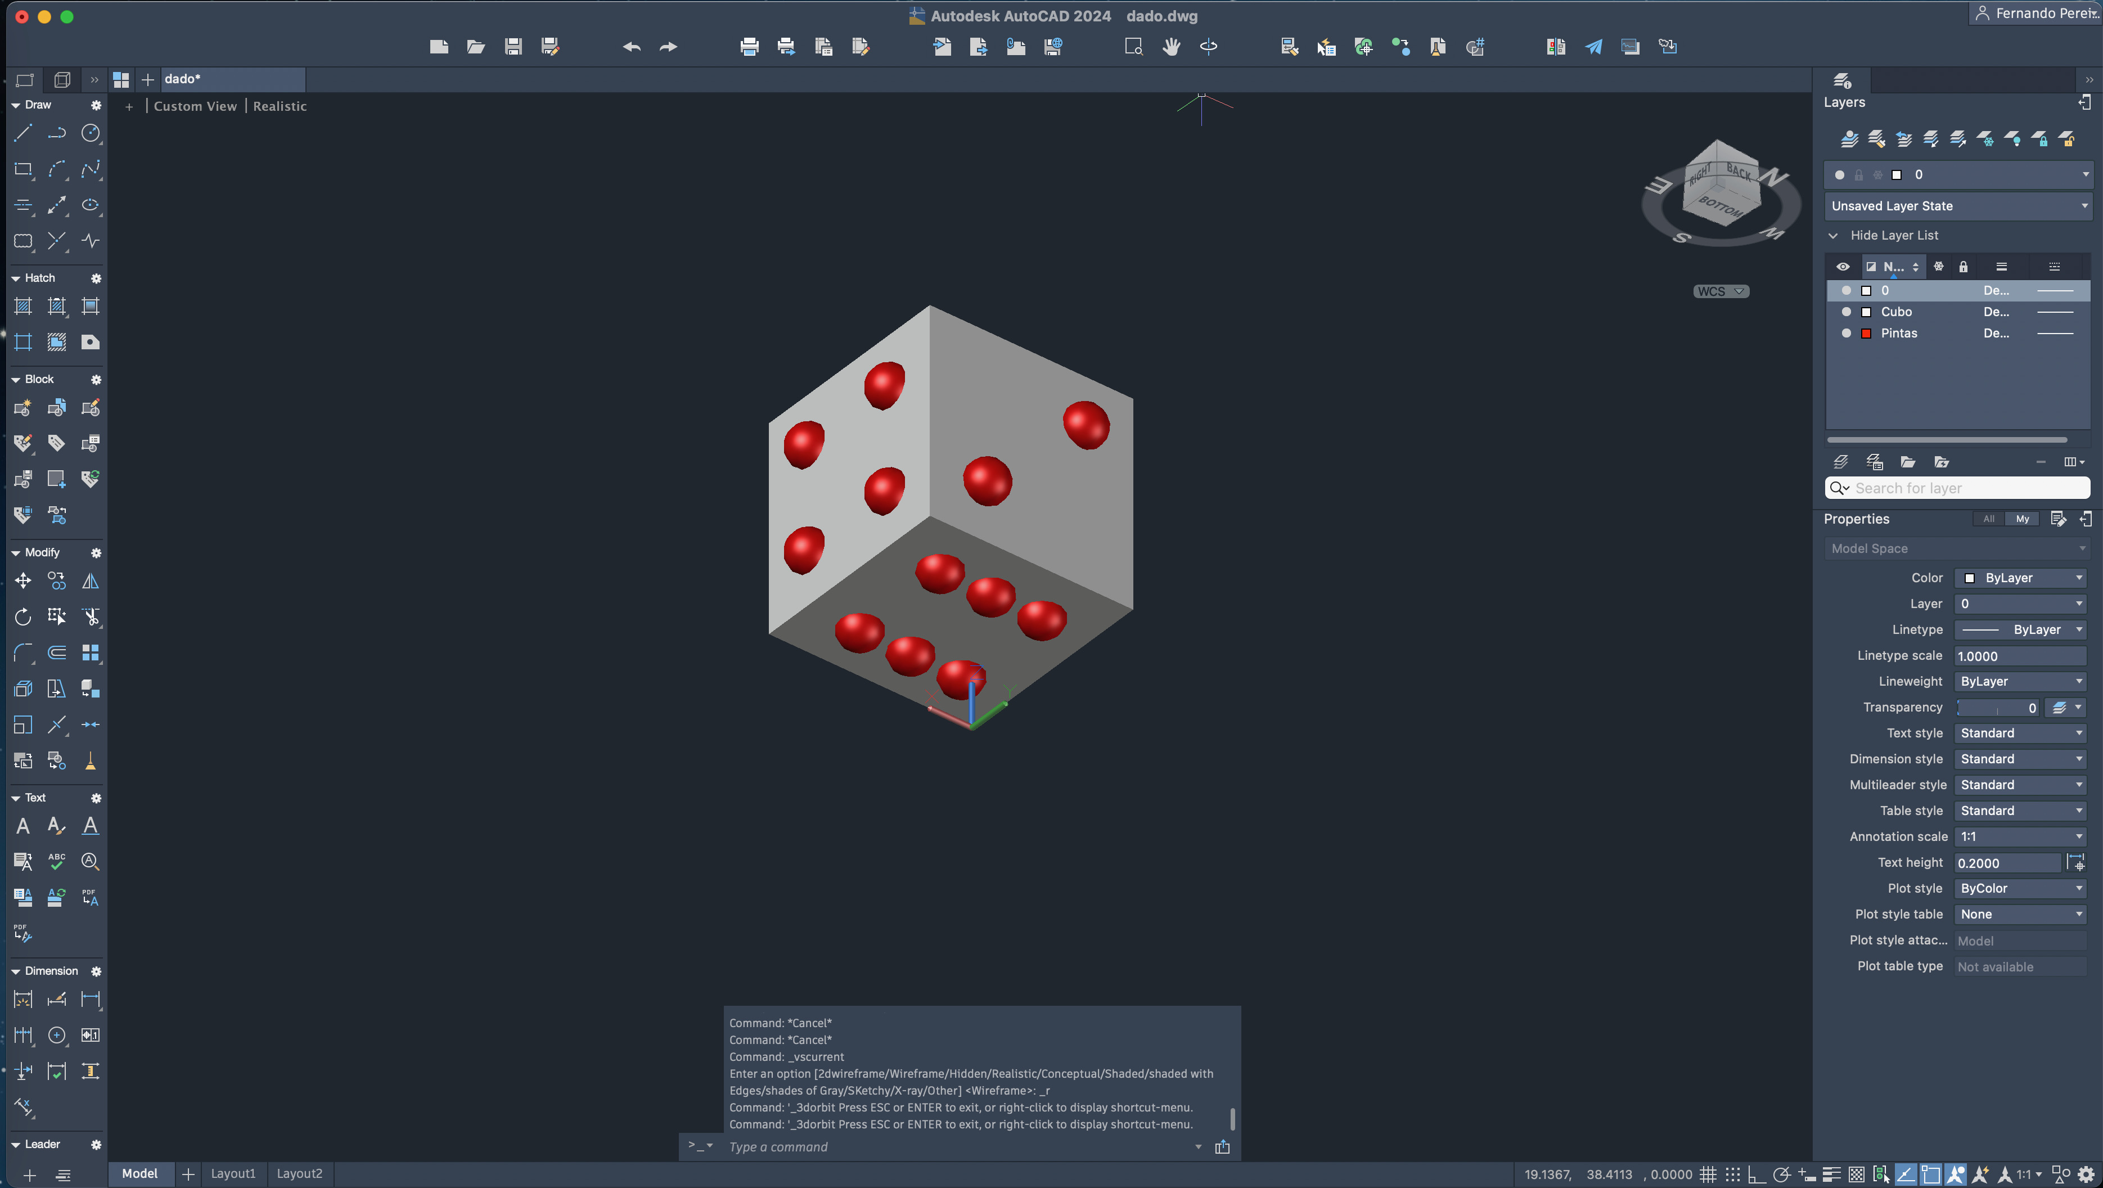
Task: Click the New Layer icon below layer list
Action: (x=1840, y=462)
